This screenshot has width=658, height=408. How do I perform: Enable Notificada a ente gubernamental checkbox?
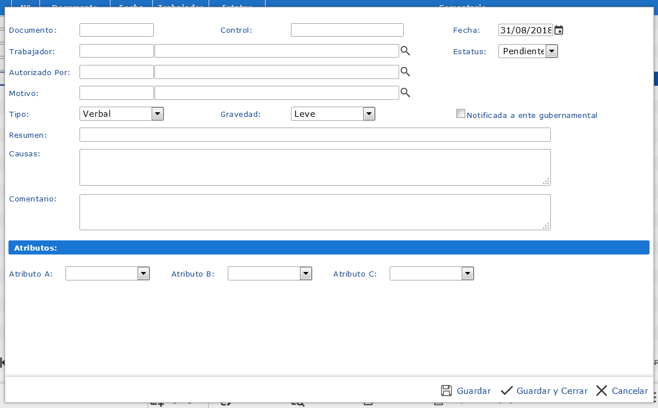(461, 114)
